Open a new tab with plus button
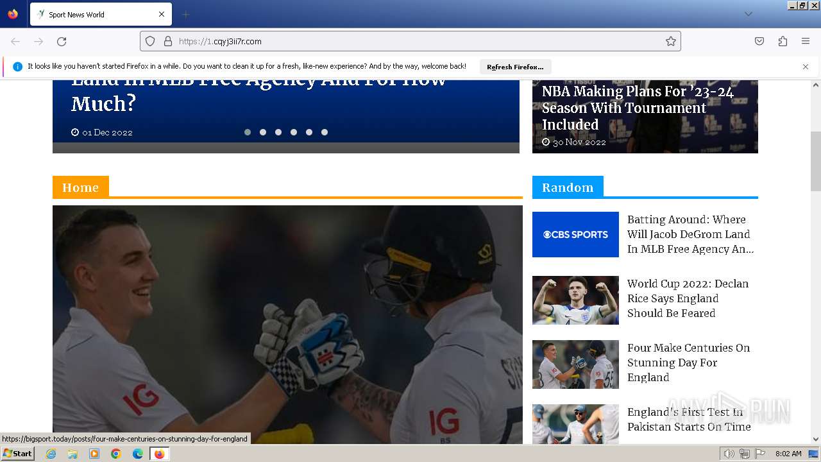The image size is (821, 462). (x=185, y=14)
